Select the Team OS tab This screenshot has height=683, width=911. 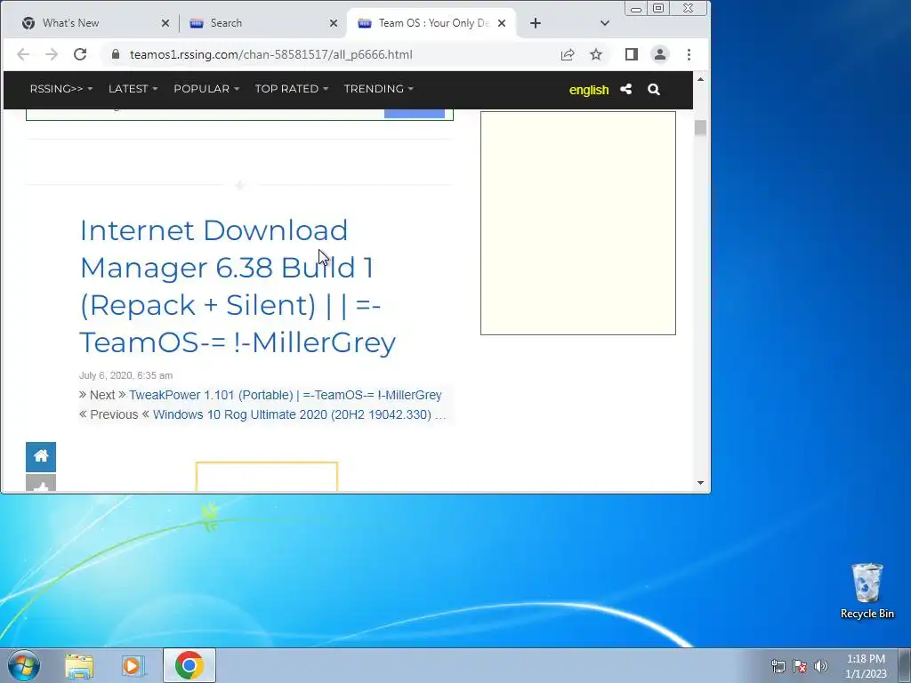433,23
